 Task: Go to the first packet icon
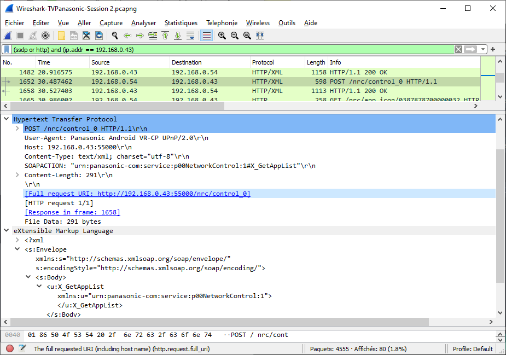pos(165,36)
